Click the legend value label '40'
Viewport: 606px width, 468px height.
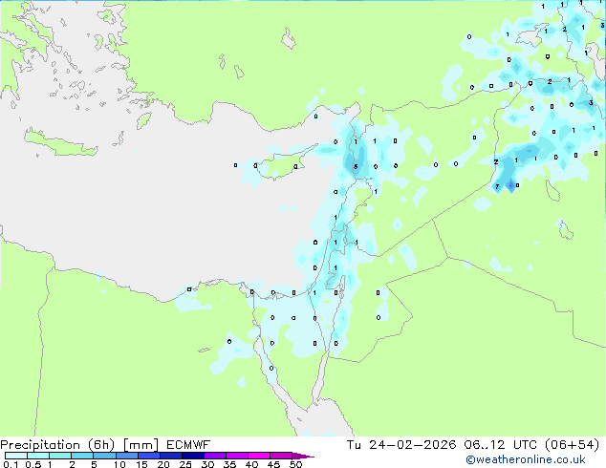tap(251, 464)
